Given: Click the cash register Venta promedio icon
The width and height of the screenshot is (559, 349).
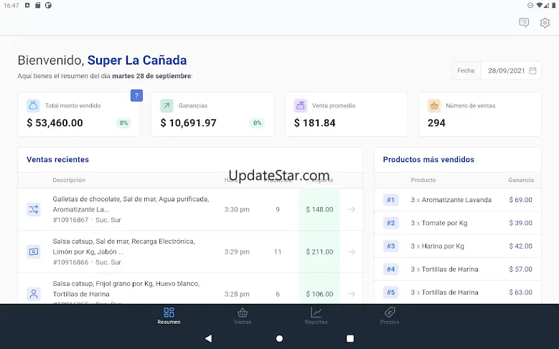Looking at the screenshot, I should (x=300, y=105).
